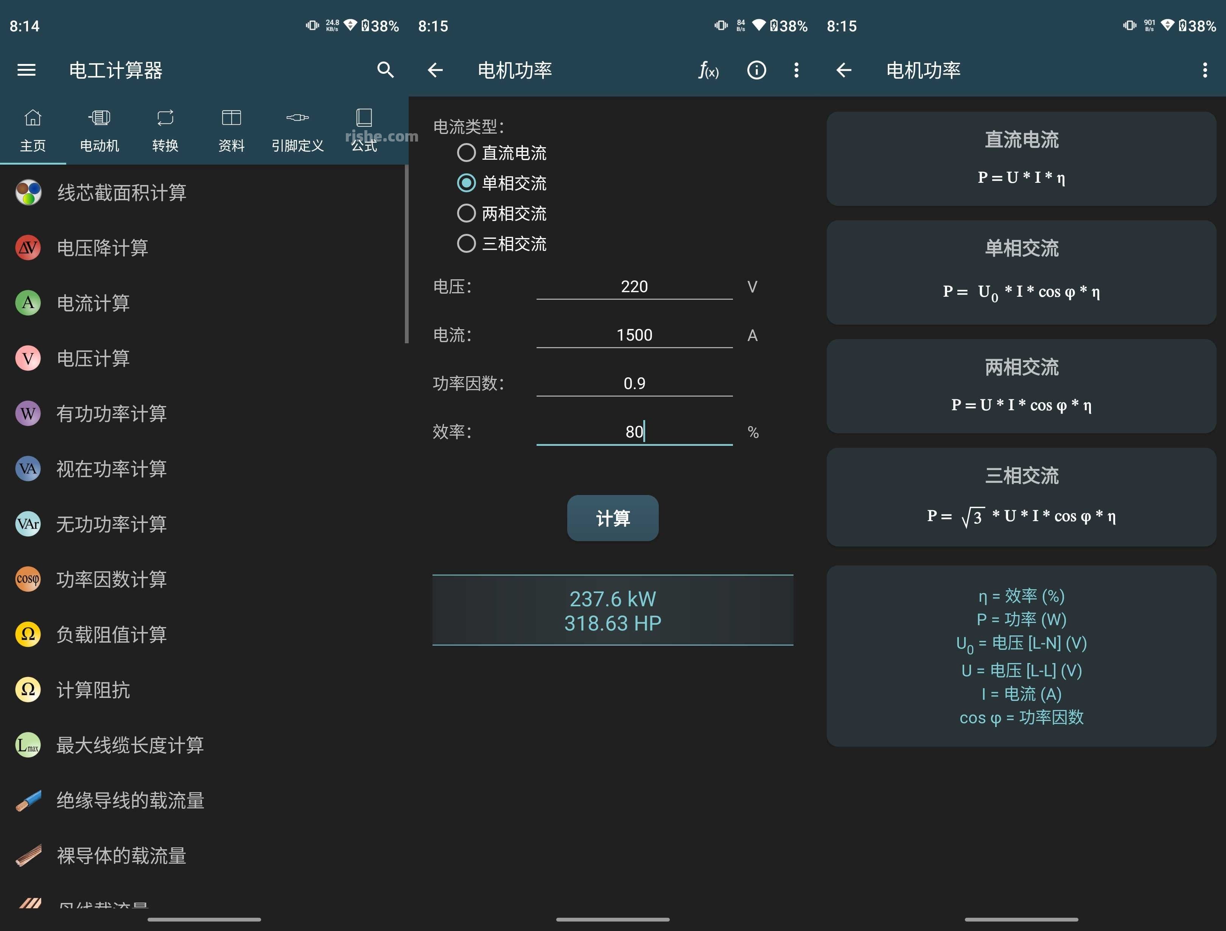This screenshot has width=1226, height=931.
Task: Go back from the calculator screen
Action: (436, 70)
